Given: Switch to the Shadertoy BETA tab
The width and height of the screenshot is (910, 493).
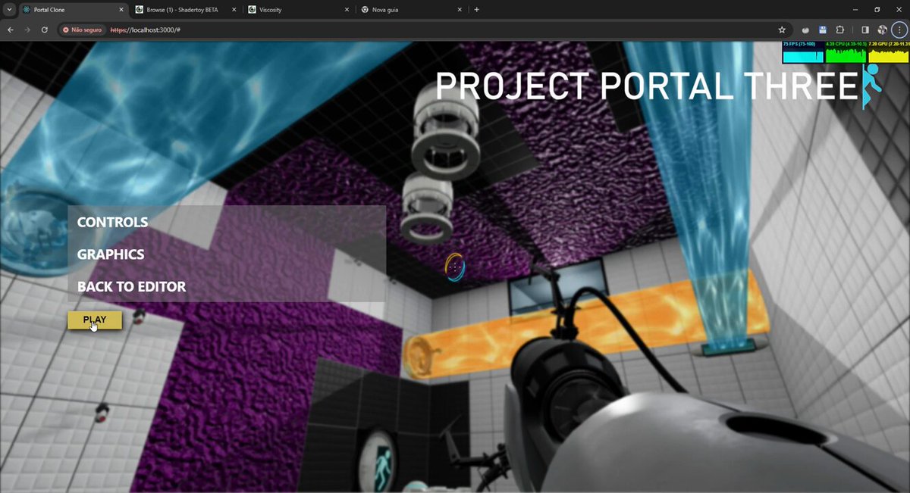Looking at the screenshot, I should click(x=185, y=10).
